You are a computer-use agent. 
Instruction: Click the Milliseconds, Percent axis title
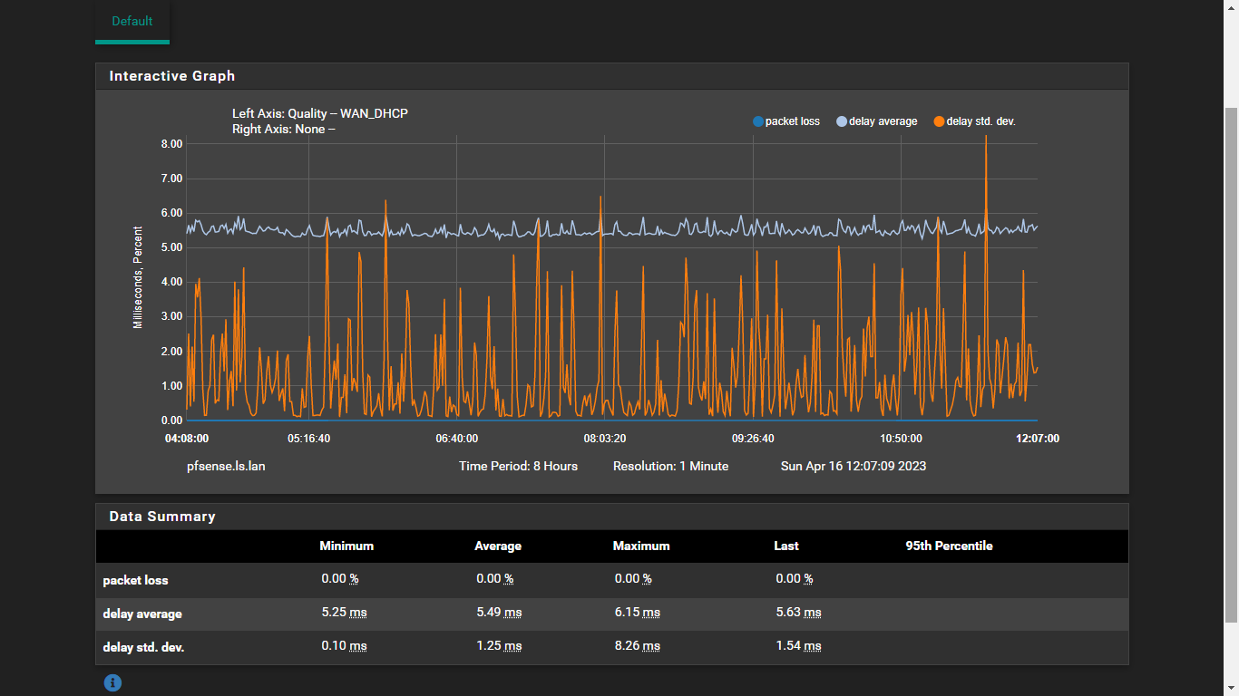138,277
